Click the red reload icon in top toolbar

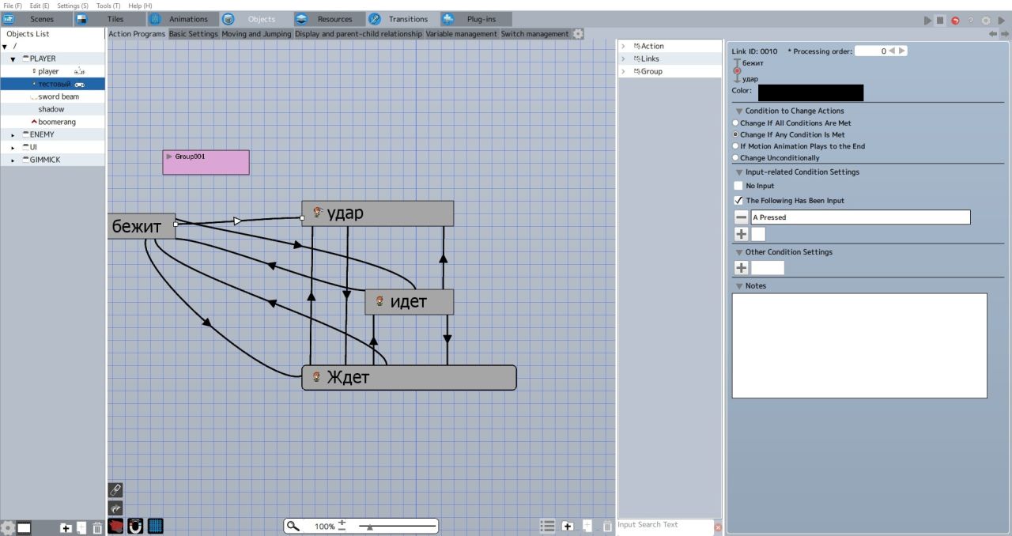[x=955, y=20]
